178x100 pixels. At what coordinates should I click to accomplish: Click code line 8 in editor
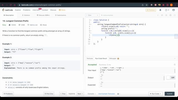click(x=135, y=35)
